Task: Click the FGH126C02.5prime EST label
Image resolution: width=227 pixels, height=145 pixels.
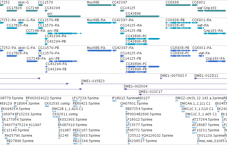Action: coord(157,136)
